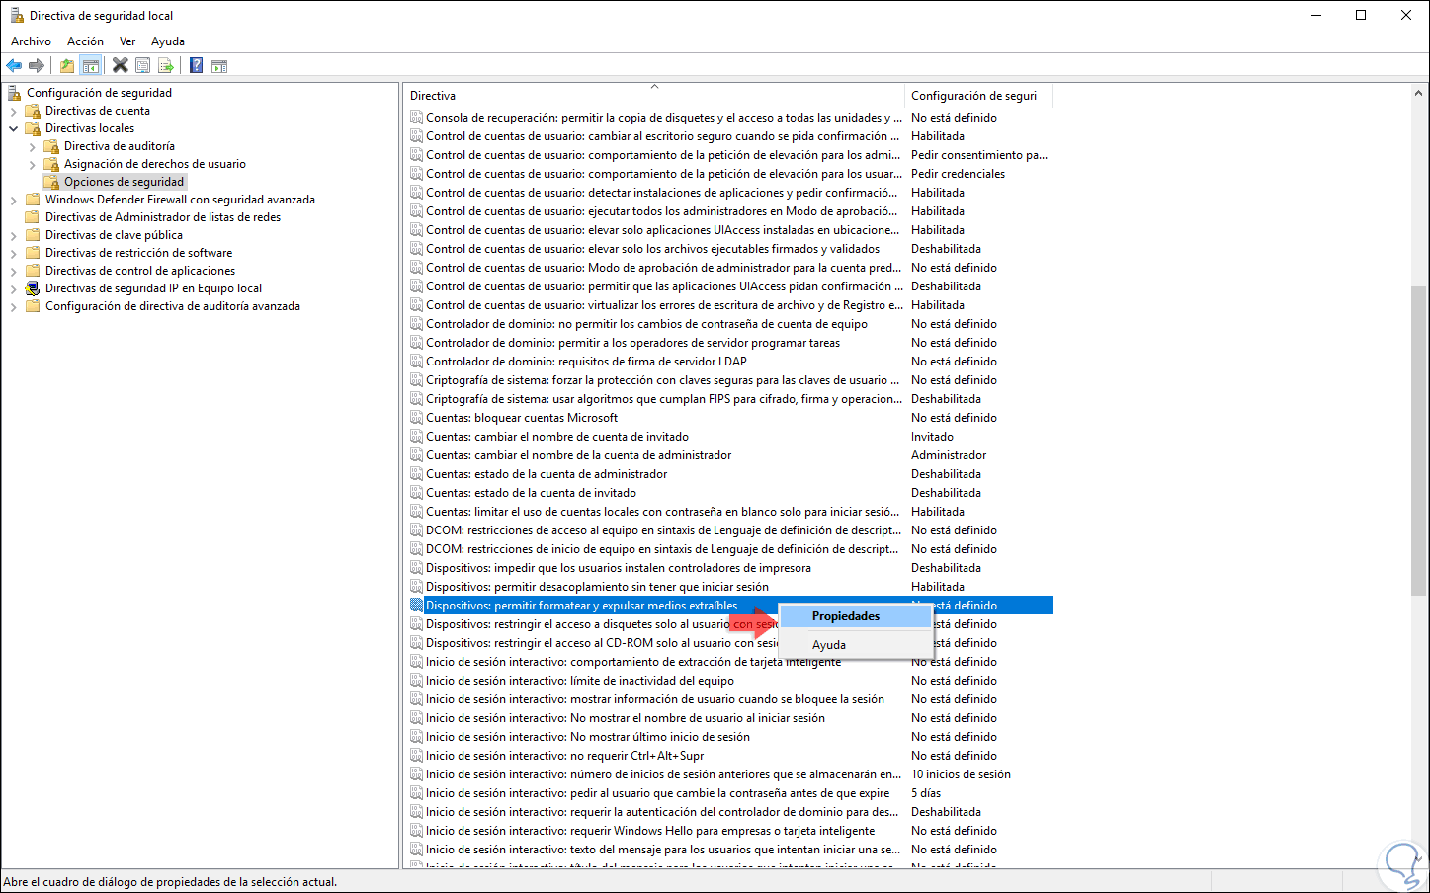
Task: Expand the Directivas de cuenta node
Action: 14,111
